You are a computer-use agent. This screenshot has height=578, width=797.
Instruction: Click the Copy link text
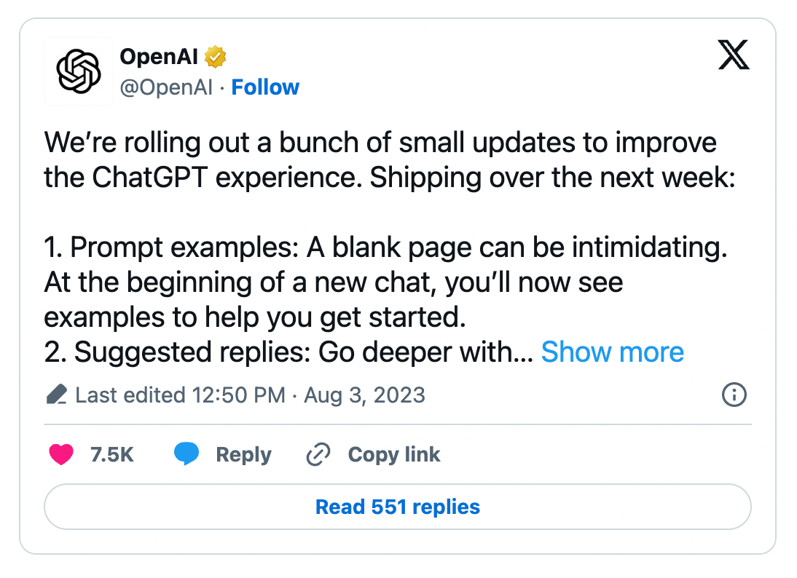point(394,454)
